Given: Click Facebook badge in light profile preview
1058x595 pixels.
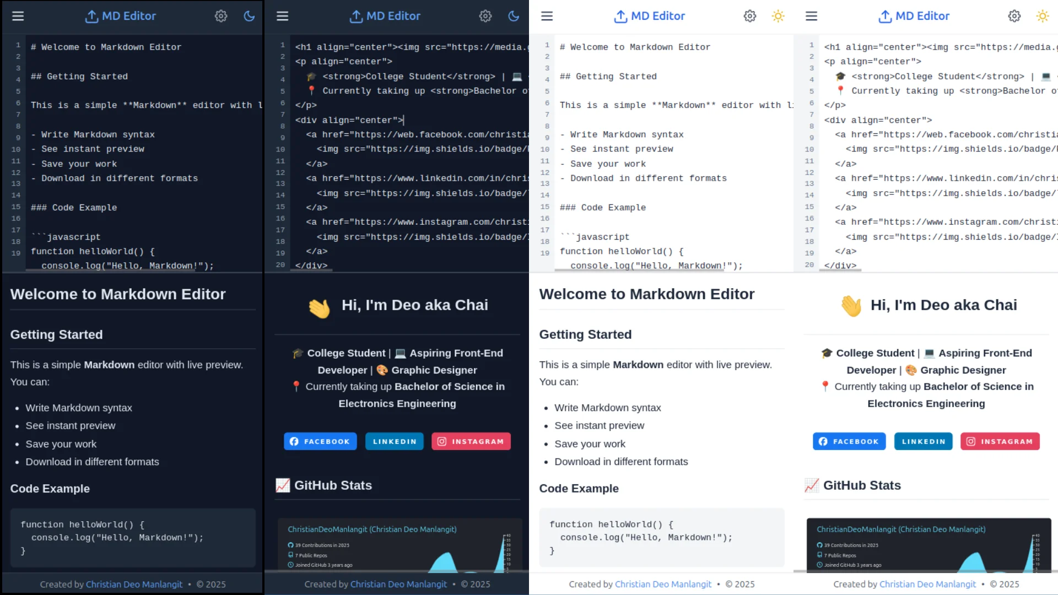Looking at the screenshot, I should 849,441.
